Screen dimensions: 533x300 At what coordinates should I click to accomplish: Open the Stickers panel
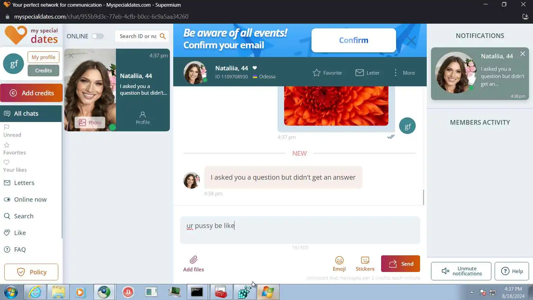click(x=365, y=264)
